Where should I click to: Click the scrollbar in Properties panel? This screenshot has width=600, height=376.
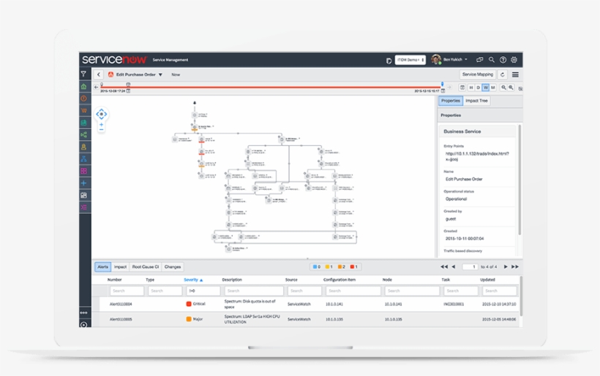pos(520,180)
